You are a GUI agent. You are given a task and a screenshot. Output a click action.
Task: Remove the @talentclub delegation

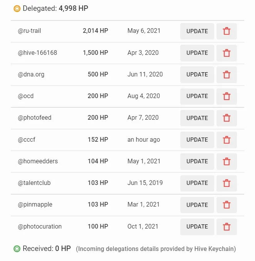point(226,183)
